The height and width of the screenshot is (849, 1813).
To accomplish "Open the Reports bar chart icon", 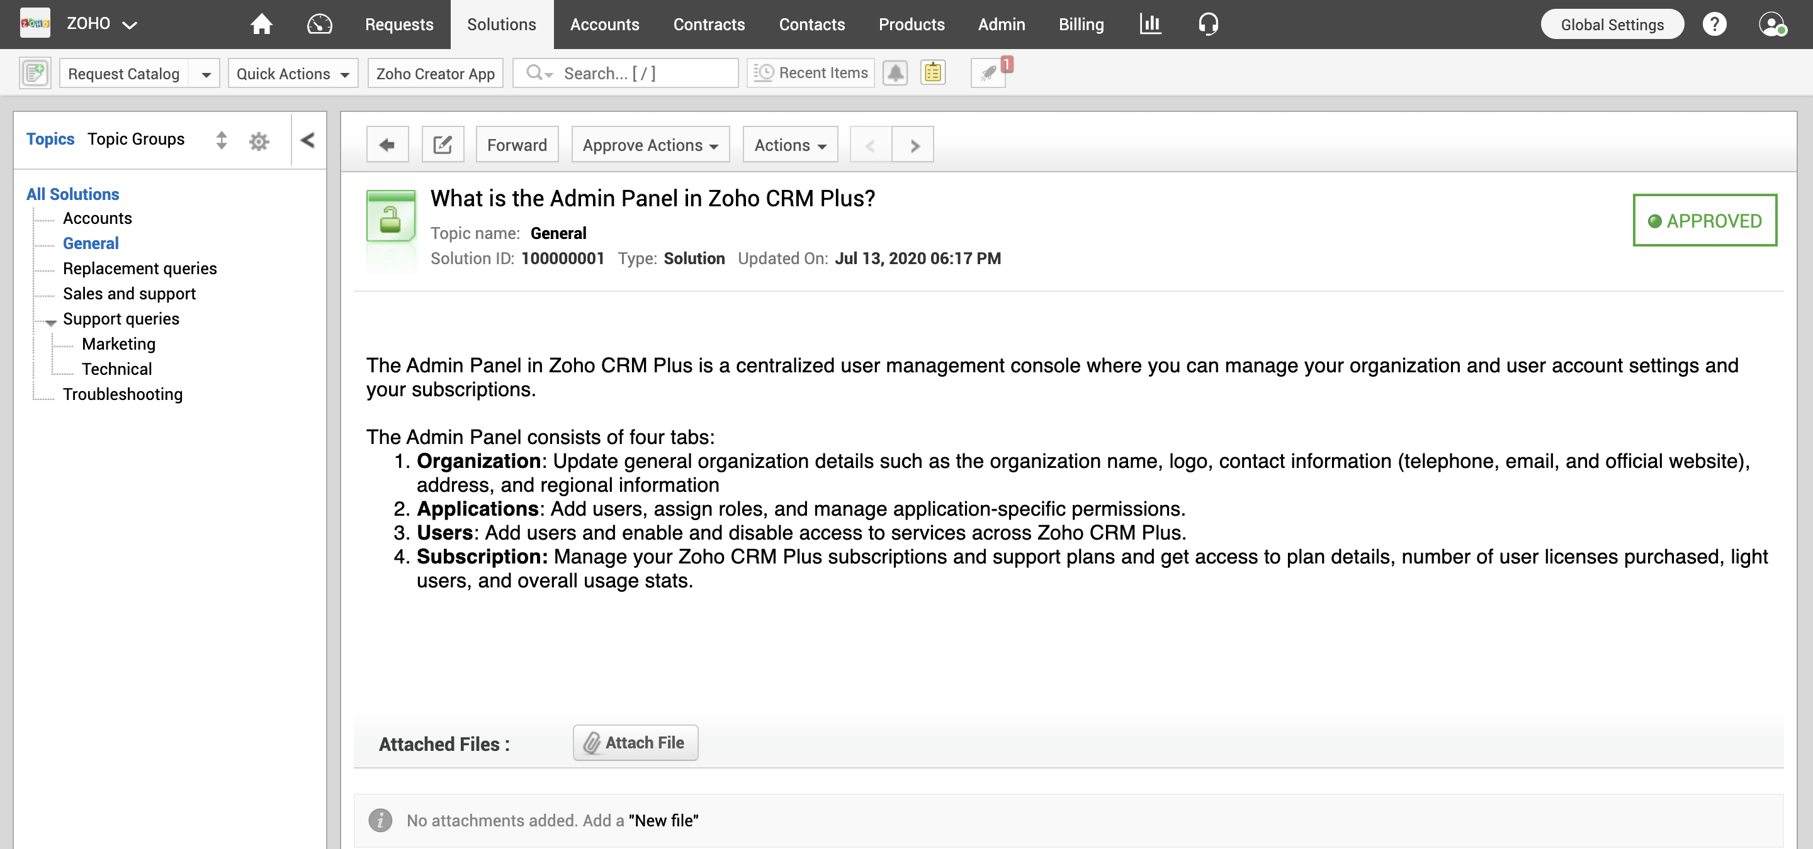I will point(1150,24).
